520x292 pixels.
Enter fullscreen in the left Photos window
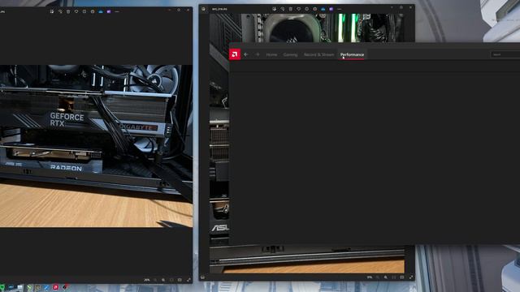pyautogui.click(x=189, y=280)
